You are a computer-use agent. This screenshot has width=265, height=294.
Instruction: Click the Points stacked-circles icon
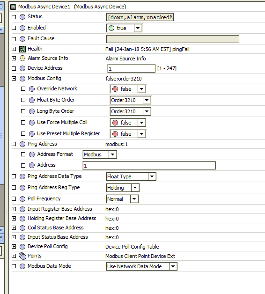tap(22, 256)
